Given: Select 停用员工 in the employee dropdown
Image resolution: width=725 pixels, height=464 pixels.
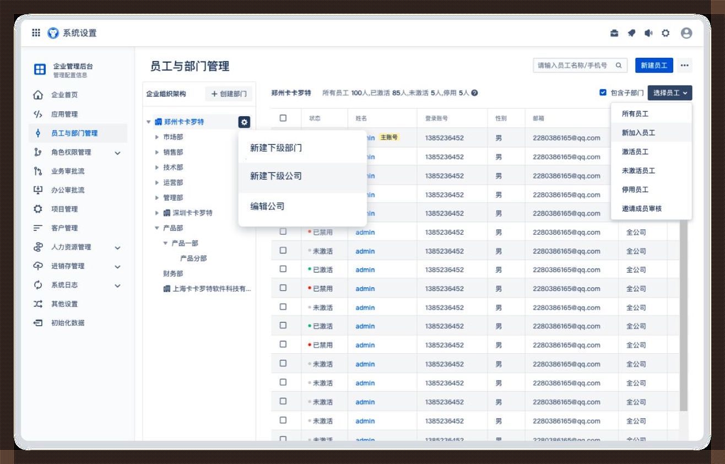Looking at the screenshot, I should (x=651, y=190).
